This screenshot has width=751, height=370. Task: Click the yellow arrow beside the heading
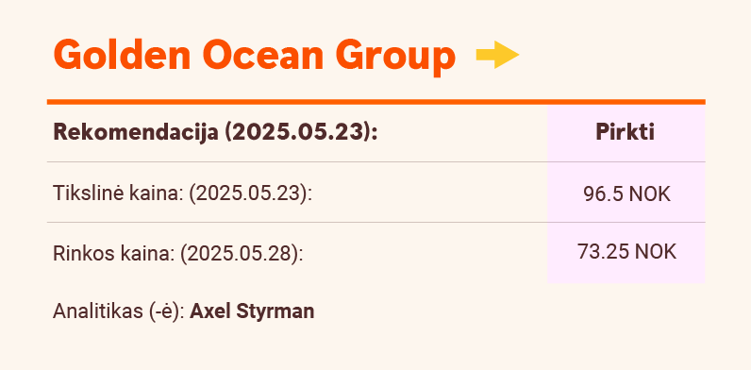pos(497,55)
